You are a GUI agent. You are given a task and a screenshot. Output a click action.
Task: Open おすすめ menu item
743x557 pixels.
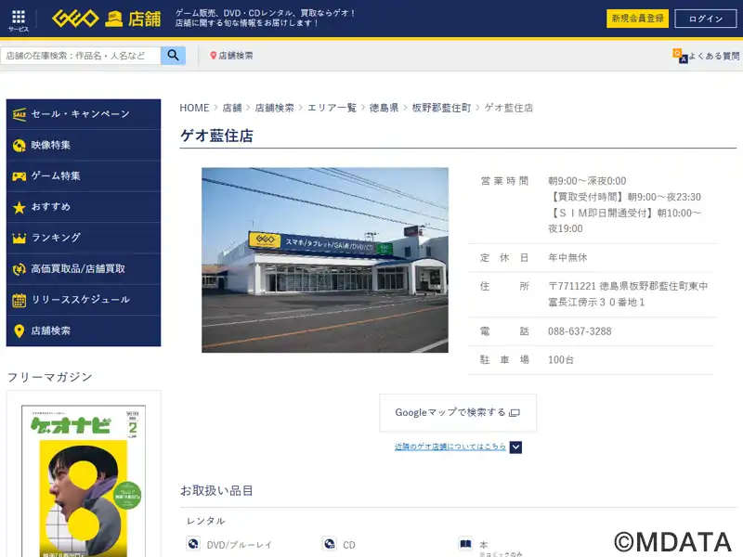[x=84, y=207]
